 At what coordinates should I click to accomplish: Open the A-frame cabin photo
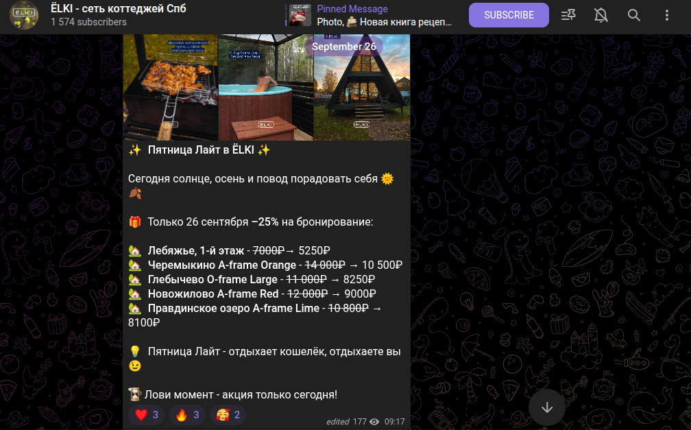pos(362,87)
